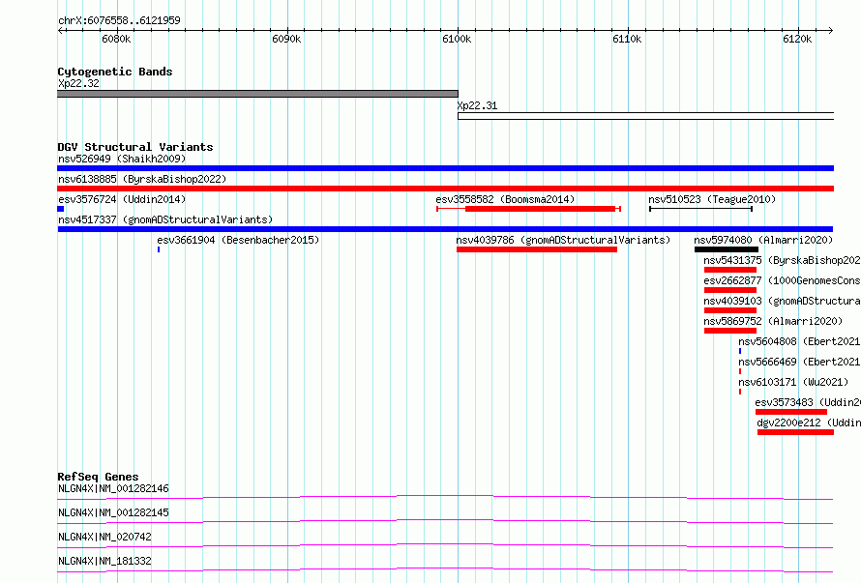The image size is (861, 583).
Task: Click the chrX:6076558..6121959 coordinates text
Action: pos(119,21)
